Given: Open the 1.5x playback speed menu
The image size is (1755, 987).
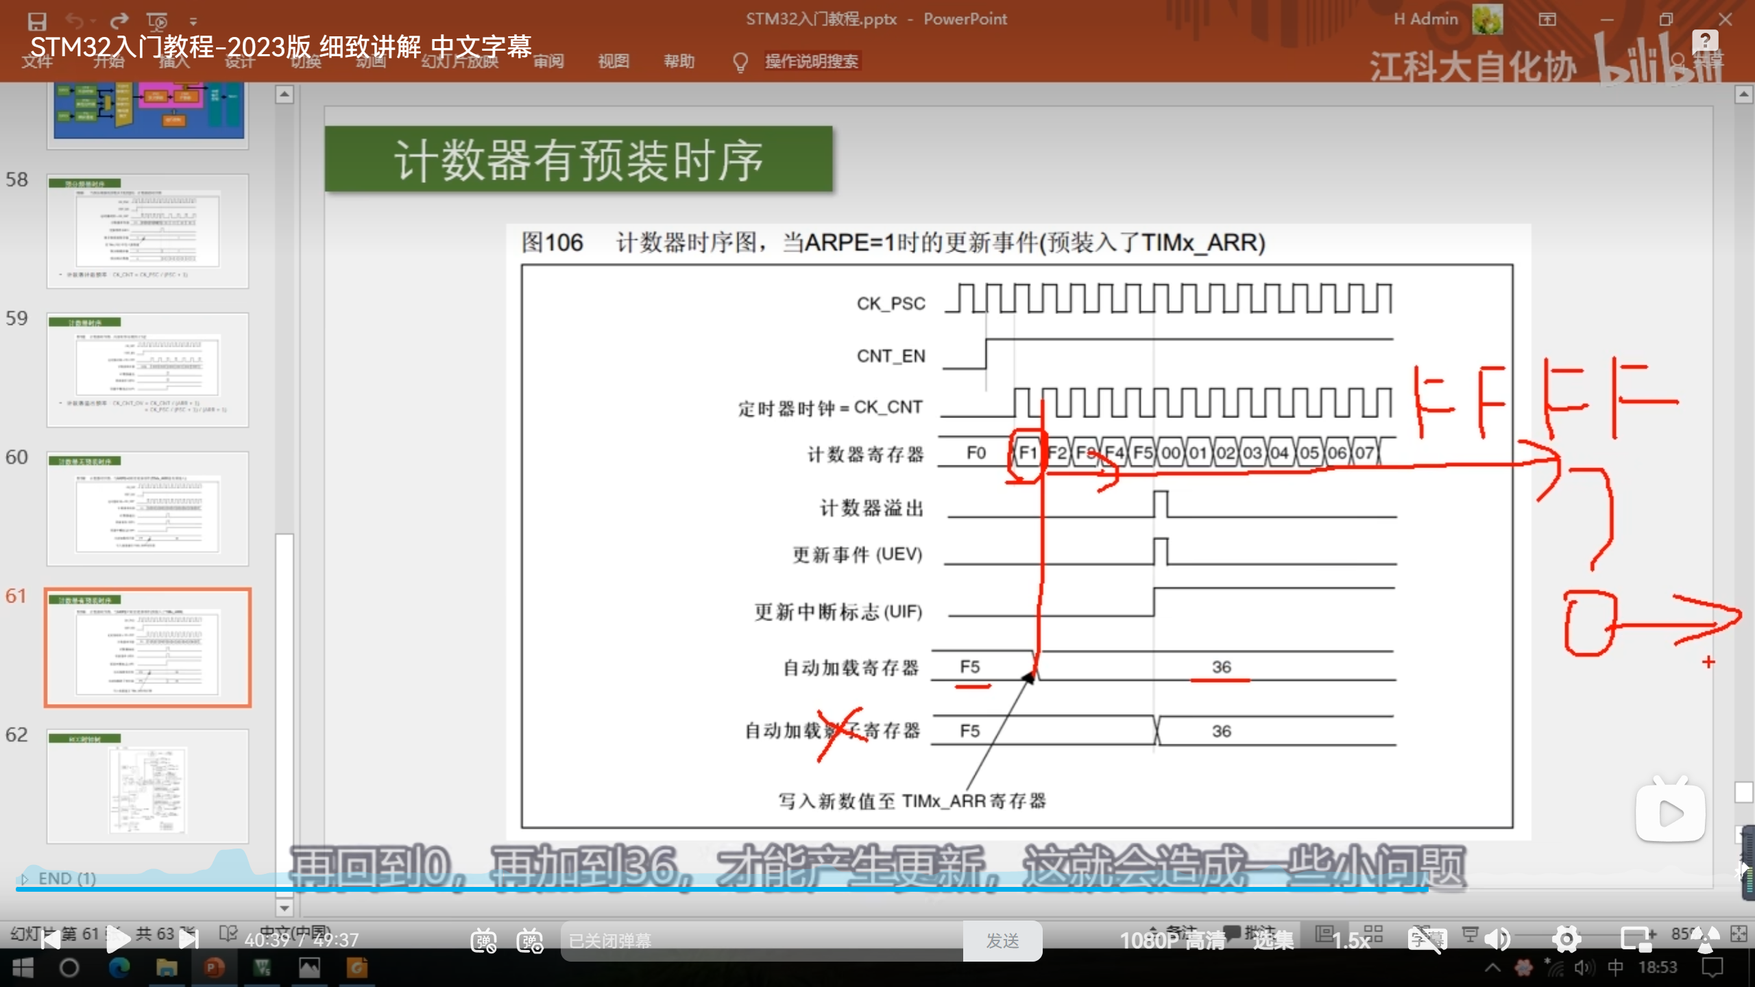Looking at the screenshot, I should click(x=1351, y=940).
